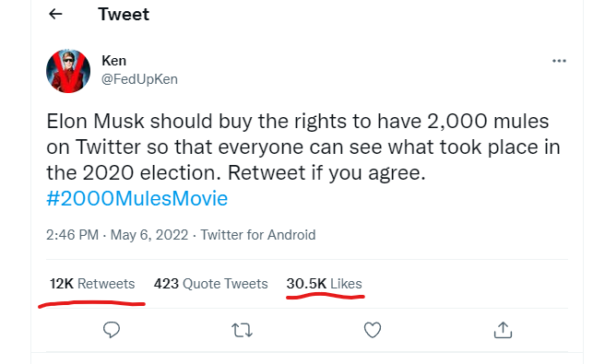Like the tweet with the heart icon

point(373,330)
